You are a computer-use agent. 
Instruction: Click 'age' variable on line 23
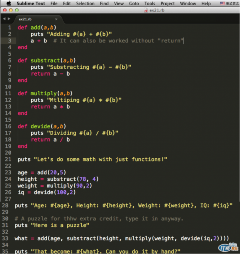pyautogui.click(x=22, y=173)
